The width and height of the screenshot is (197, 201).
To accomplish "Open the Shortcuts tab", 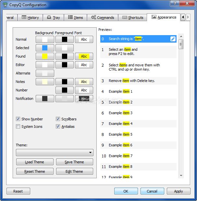I will [133, 18].
